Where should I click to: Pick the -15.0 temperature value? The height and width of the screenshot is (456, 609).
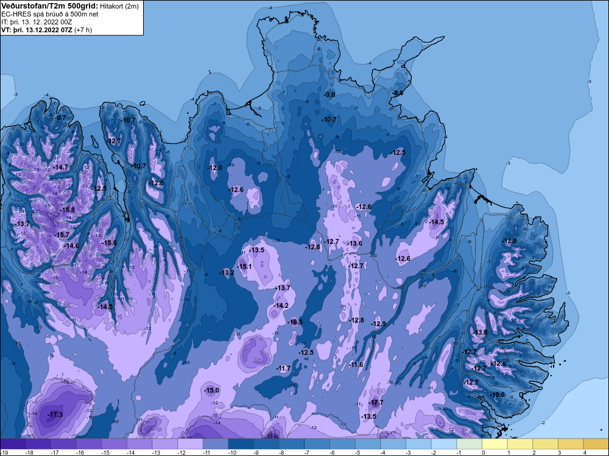click(x=212, y=390)
